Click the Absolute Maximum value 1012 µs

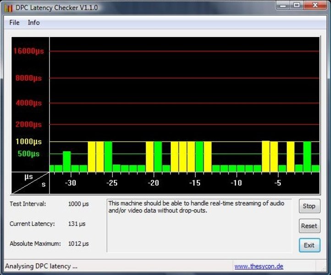coord(78,243)
